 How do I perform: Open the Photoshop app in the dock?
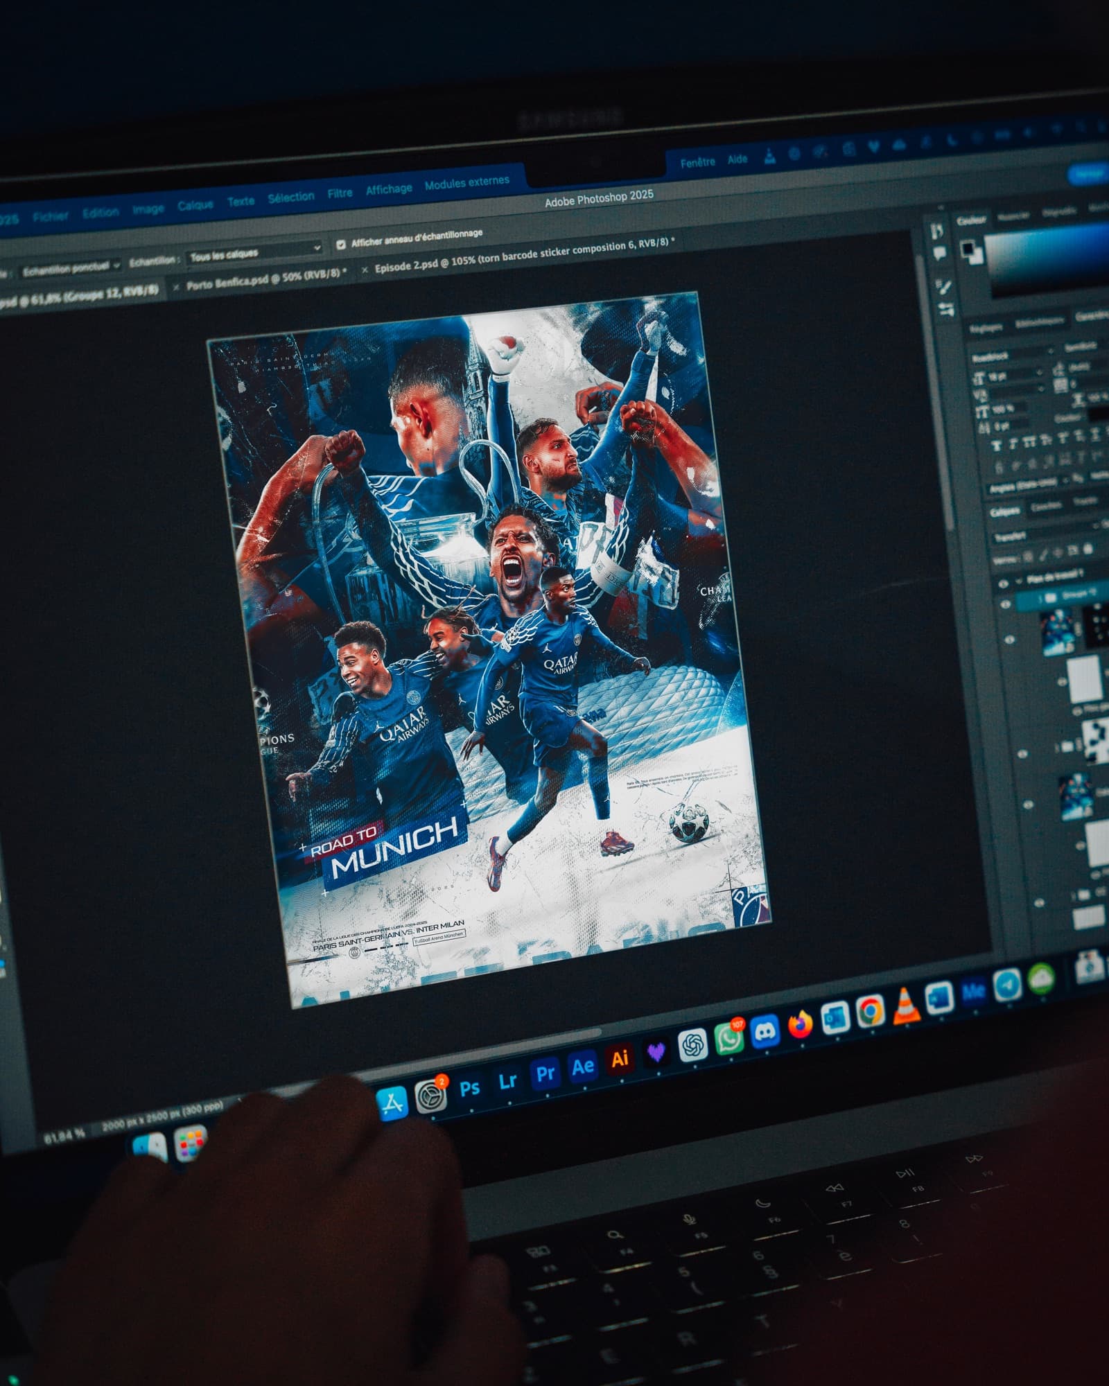click(470, 1087)
